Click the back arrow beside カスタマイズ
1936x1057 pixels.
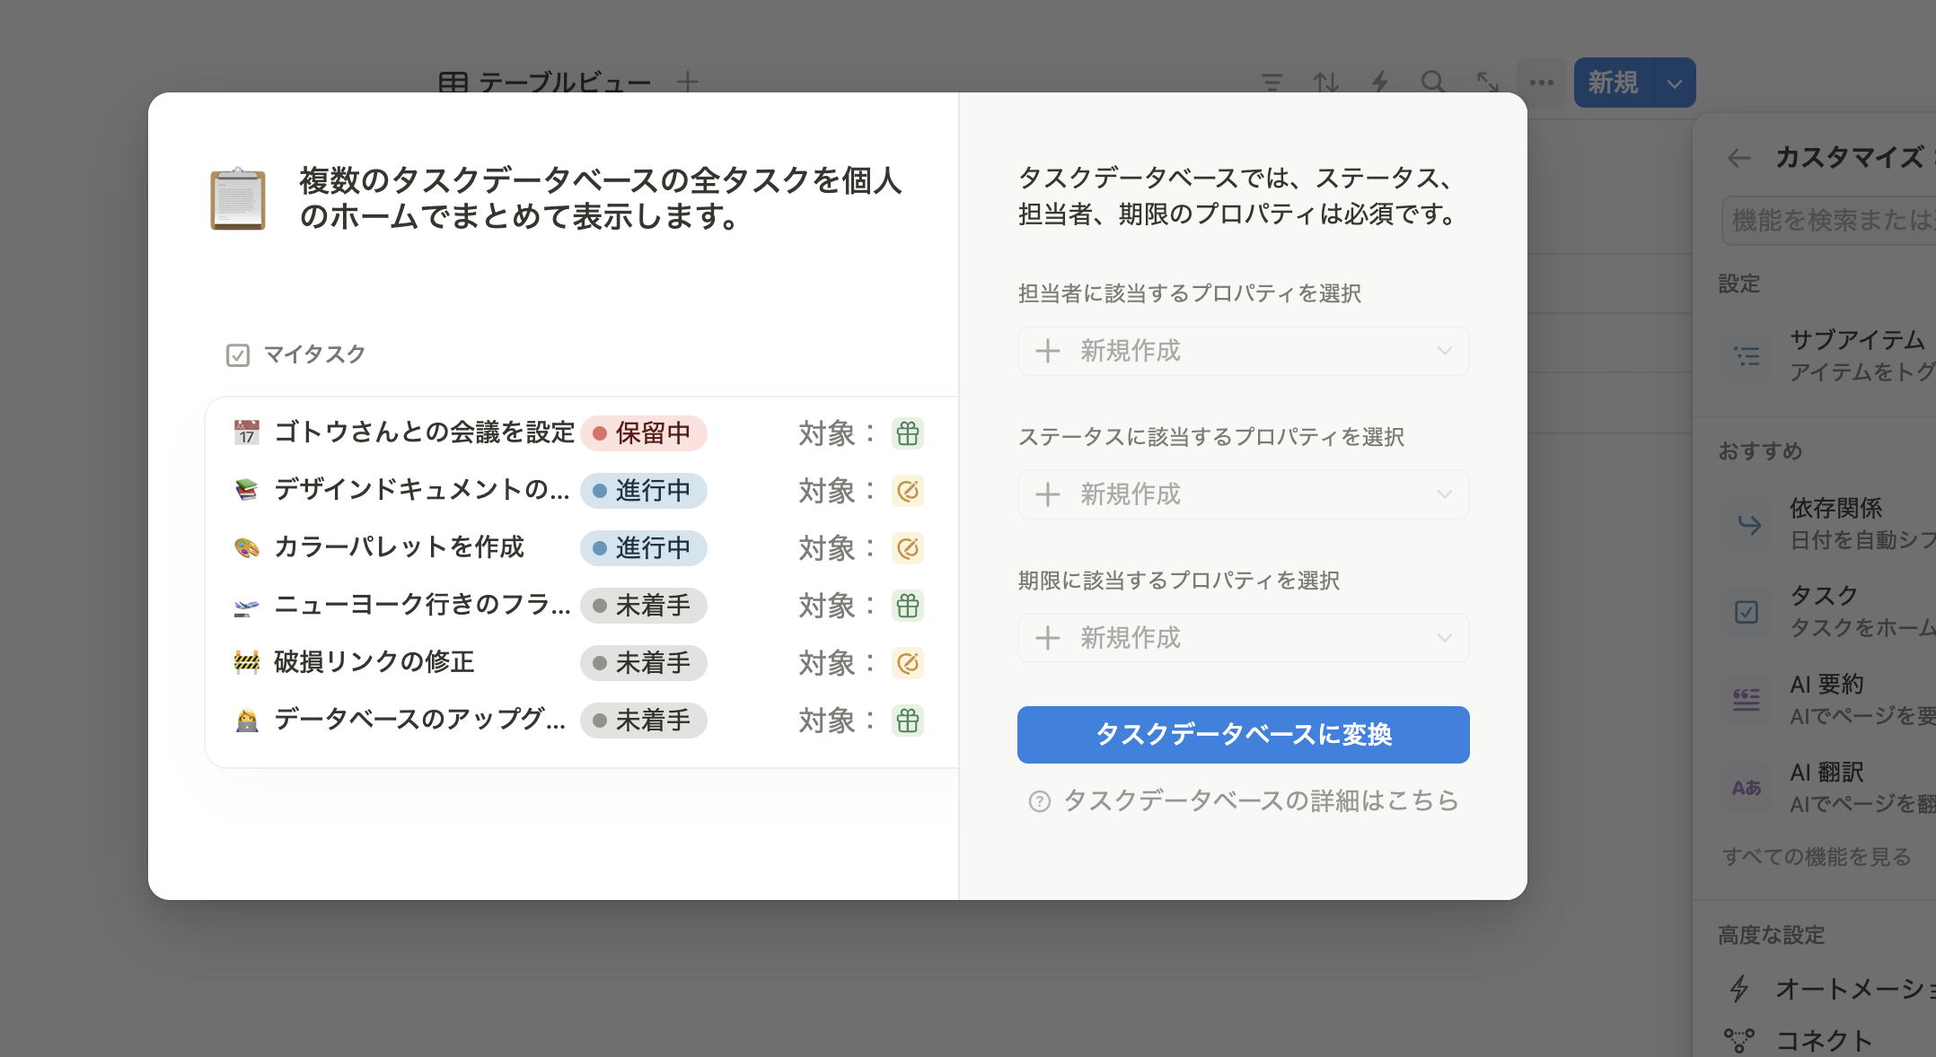click(x=1739, y=158)
